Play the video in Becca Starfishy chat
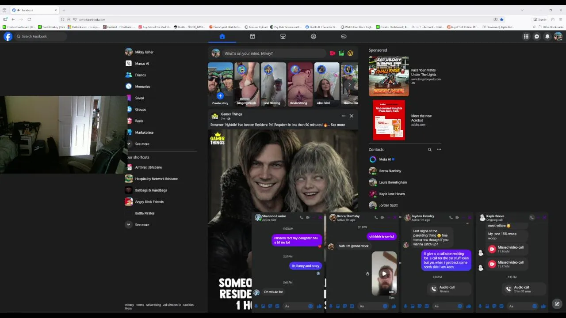This screenshot has height=318, width=566. click(384, 273)
